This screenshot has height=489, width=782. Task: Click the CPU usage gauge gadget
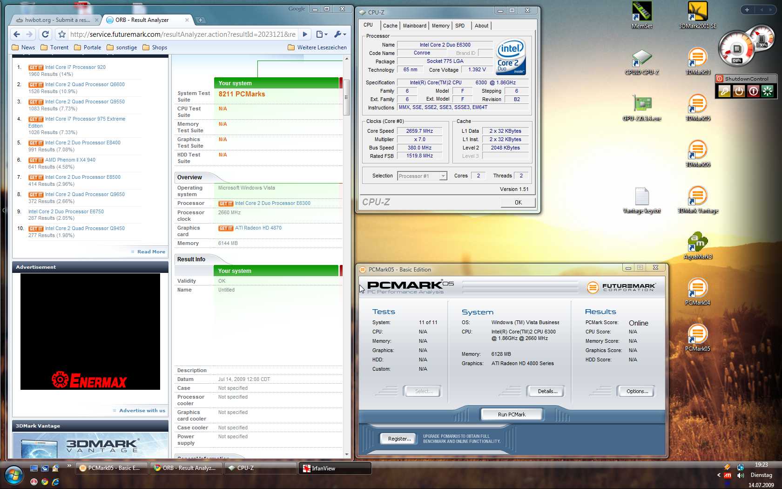(x=737, y=48)
